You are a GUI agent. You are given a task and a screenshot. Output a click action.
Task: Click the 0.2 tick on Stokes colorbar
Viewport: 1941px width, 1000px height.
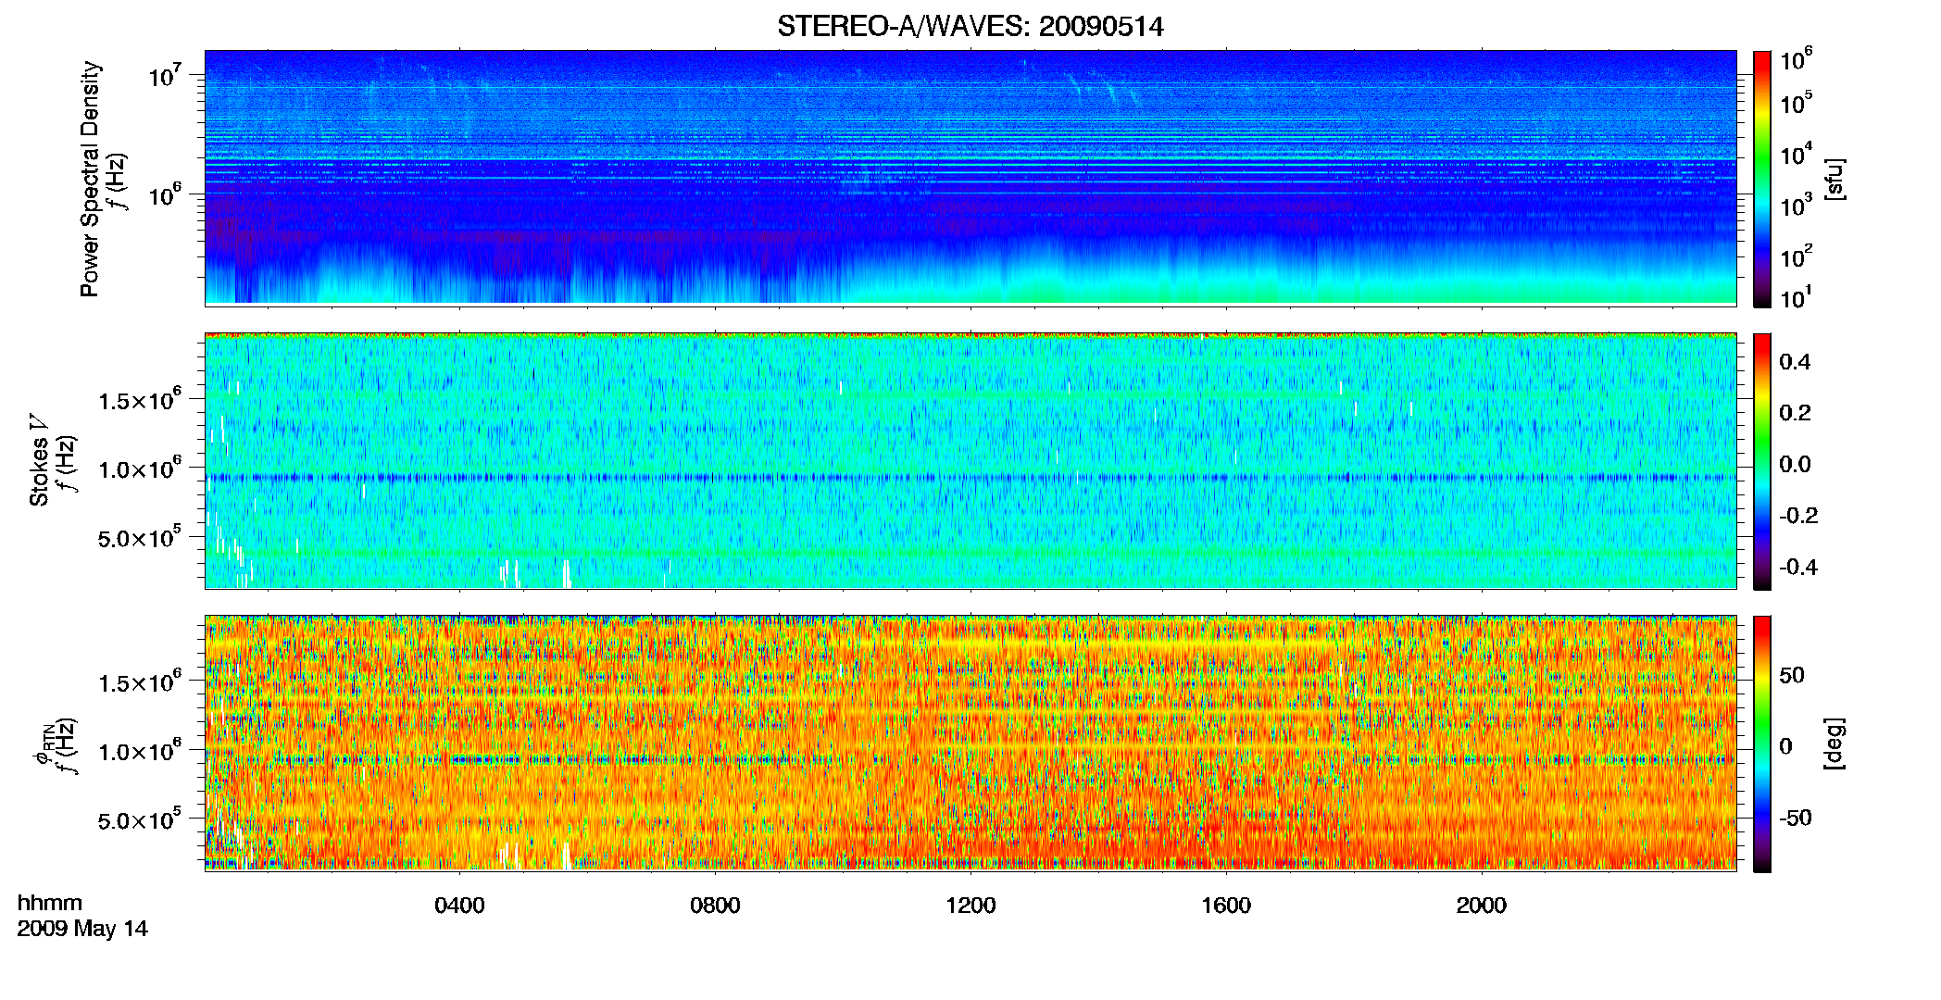1795,413
